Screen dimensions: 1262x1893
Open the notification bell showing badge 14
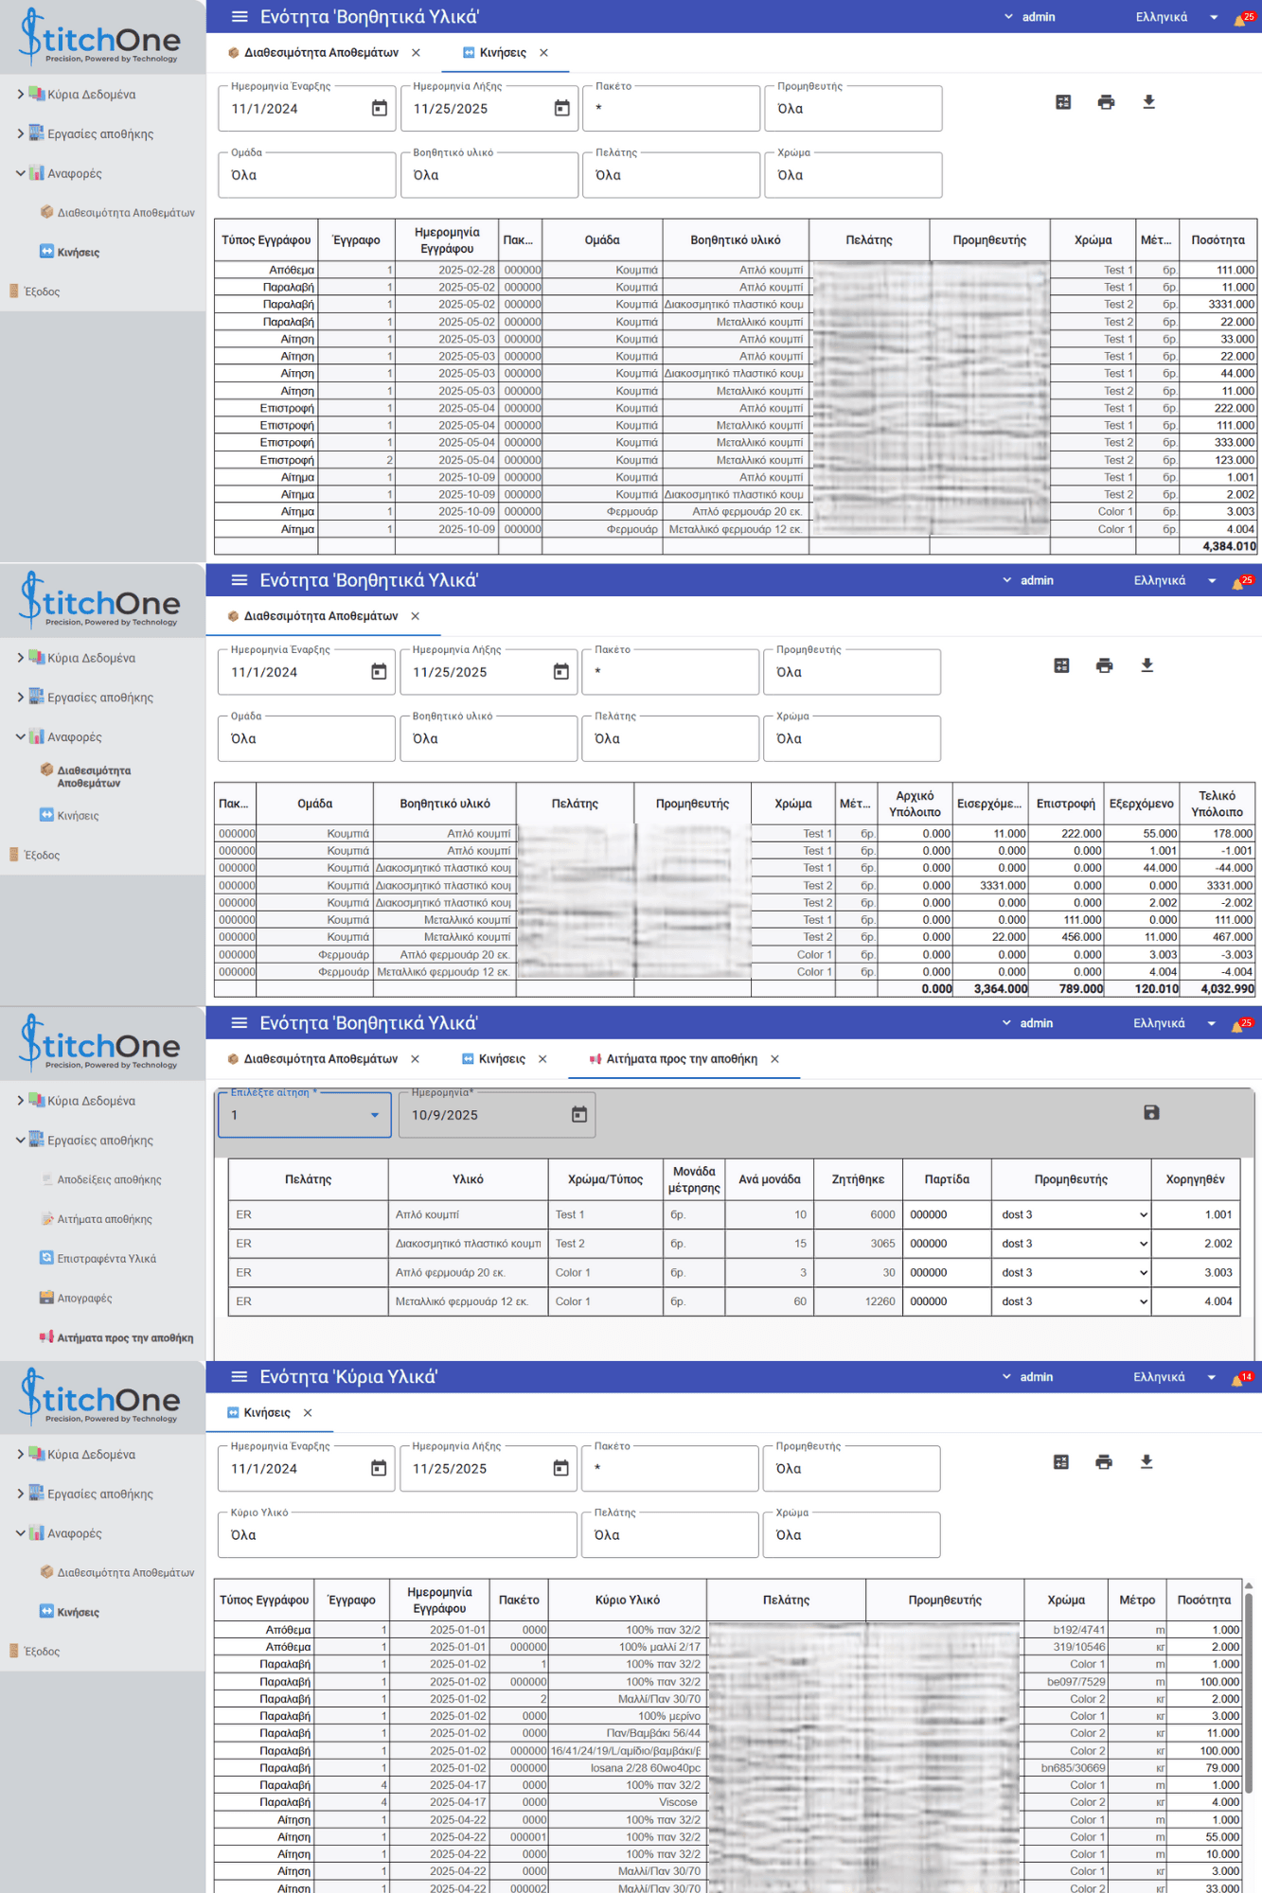[1239, 1378]
